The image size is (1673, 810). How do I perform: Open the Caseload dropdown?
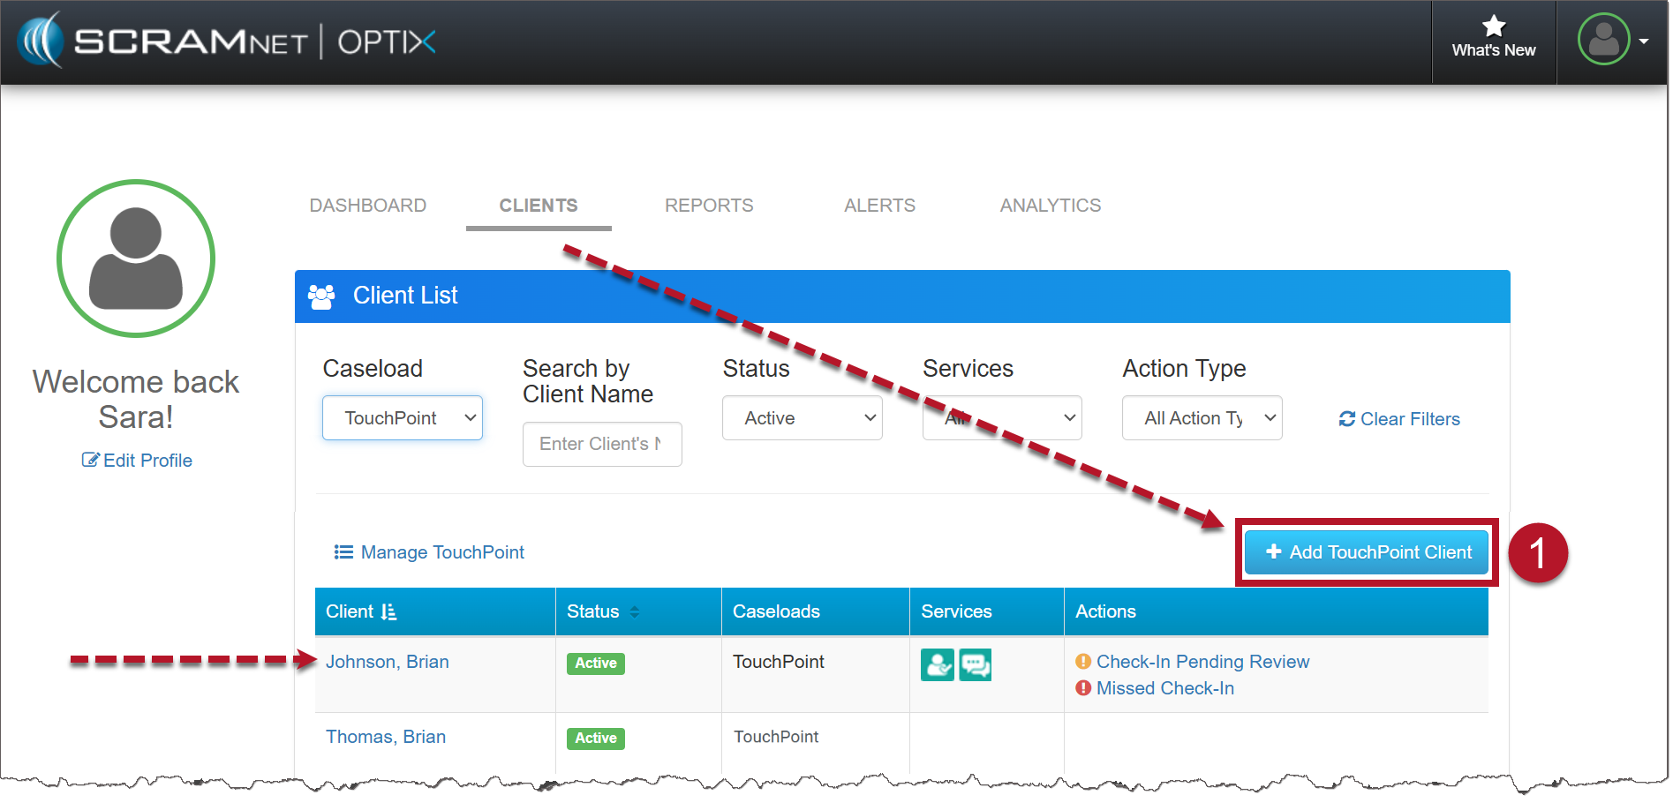click(402, 418)
